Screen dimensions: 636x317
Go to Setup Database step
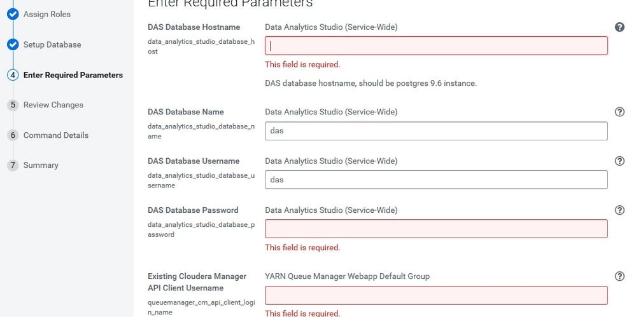(x=52, y=44)
